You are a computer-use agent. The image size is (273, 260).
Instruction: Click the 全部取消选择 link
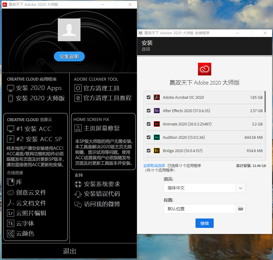154,165
